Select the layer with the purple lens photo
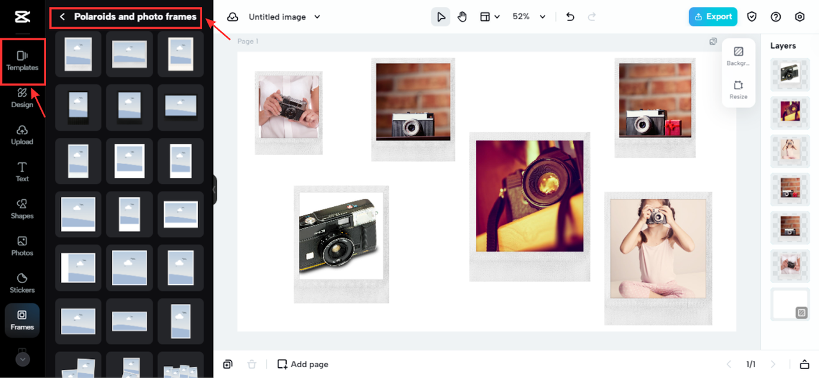Viewport: 819px width, 380px height. [790, 112]
